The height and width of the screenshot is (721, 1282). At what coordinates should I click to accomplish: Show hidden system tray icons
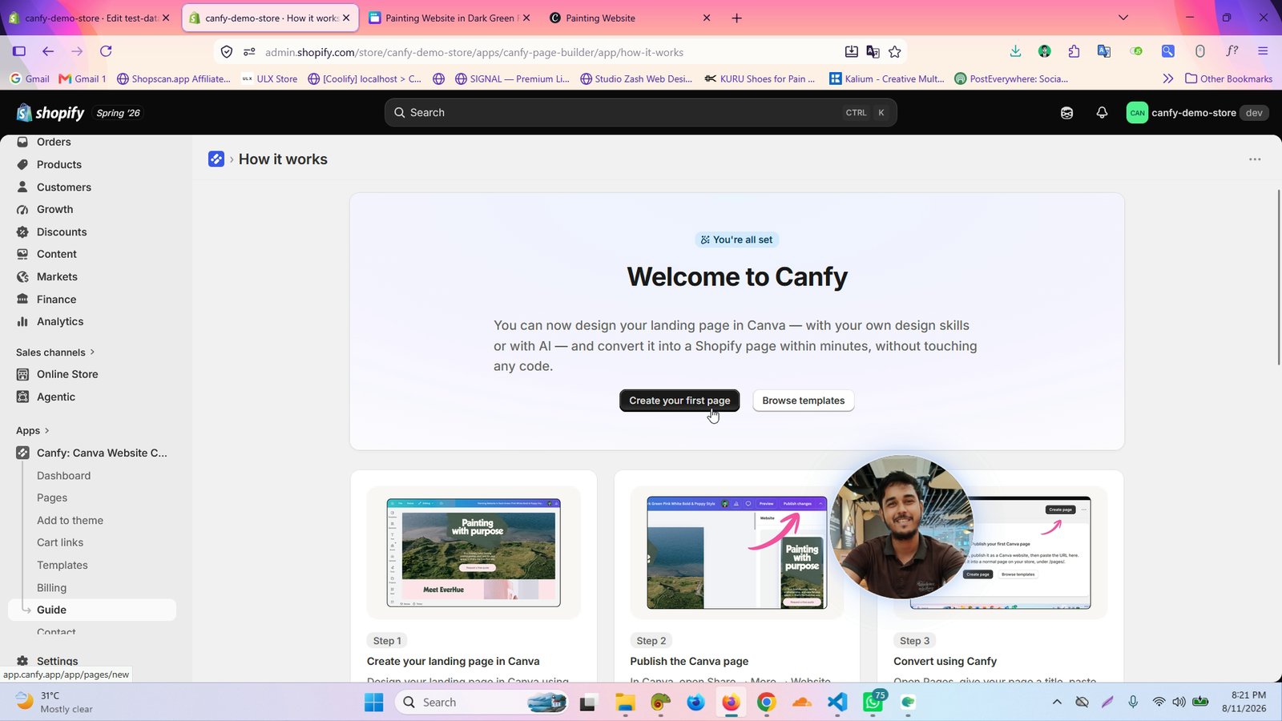[x=1057, y=703]
